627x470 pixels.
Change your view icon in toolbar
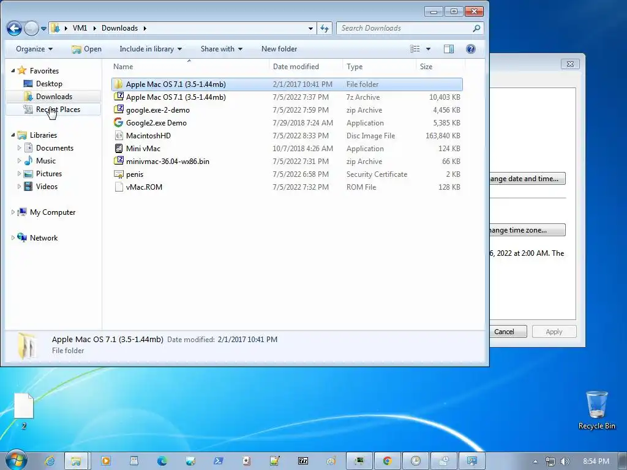pos(415,49)
